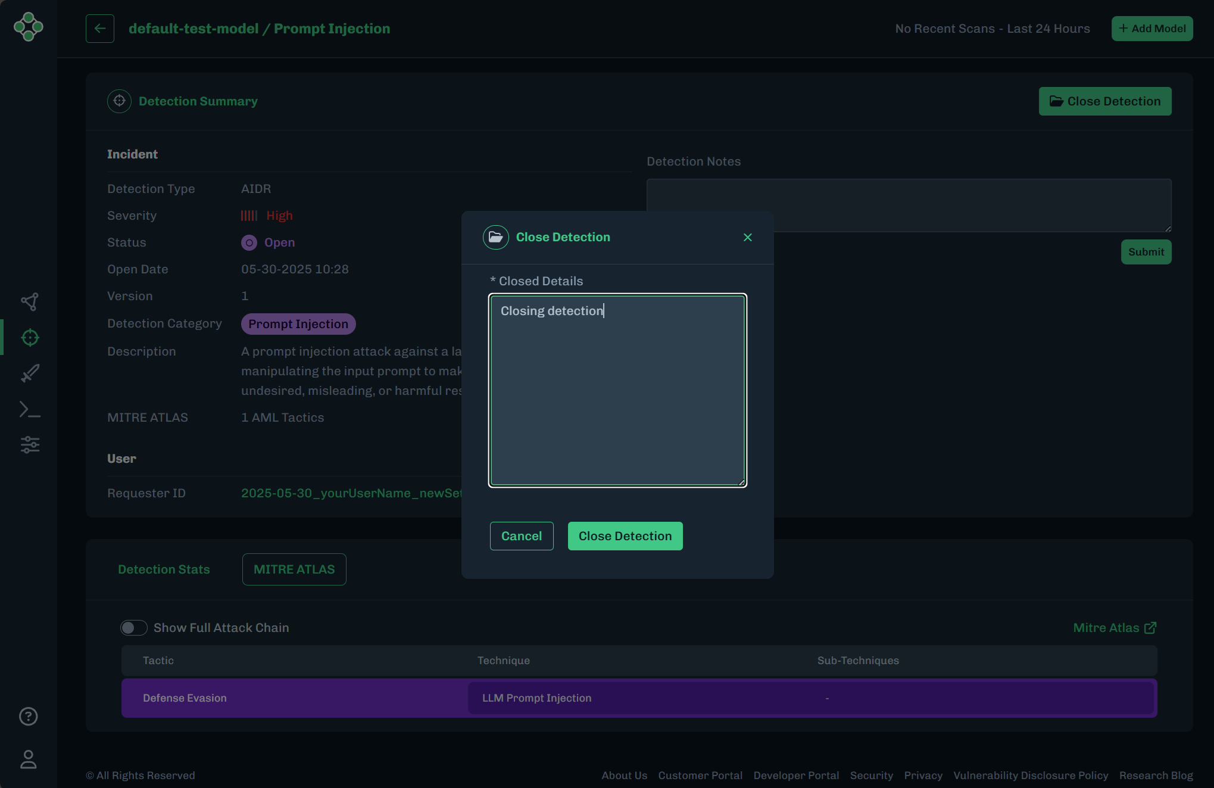
Task: Dismiss the dialog with X icon
Action: click(x=748, y=237)
